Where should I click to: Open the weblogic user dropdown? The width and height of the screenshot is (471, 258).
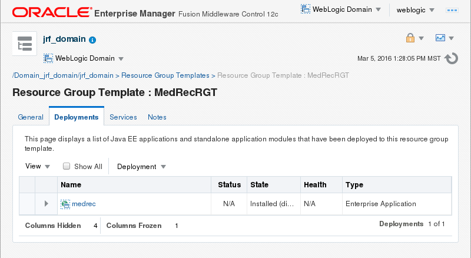pyautogui.click(x=415, y=10)
